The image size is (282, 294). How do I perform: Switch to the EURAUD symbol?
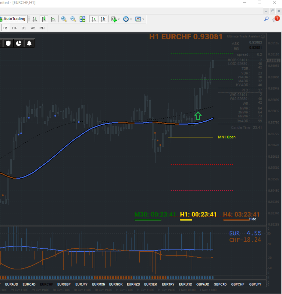(x=12, y=284)
